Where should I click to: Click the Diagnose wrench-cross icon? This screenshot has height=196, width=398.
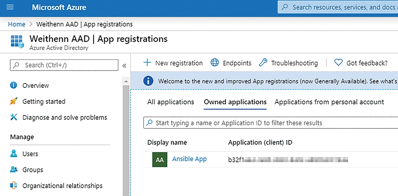click(x=14, y=117)
